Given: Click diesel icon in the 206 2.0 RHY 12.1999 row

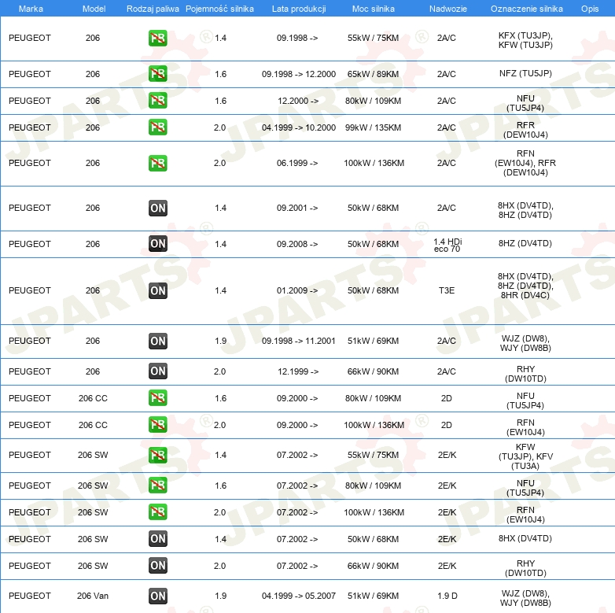Looking at the screenshot, I should coord(158,371).
